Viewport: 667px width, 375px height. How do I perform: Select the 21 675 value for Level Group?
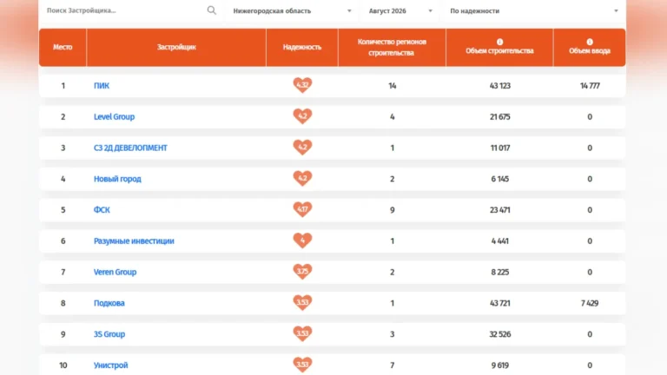(x=500, y=116)
